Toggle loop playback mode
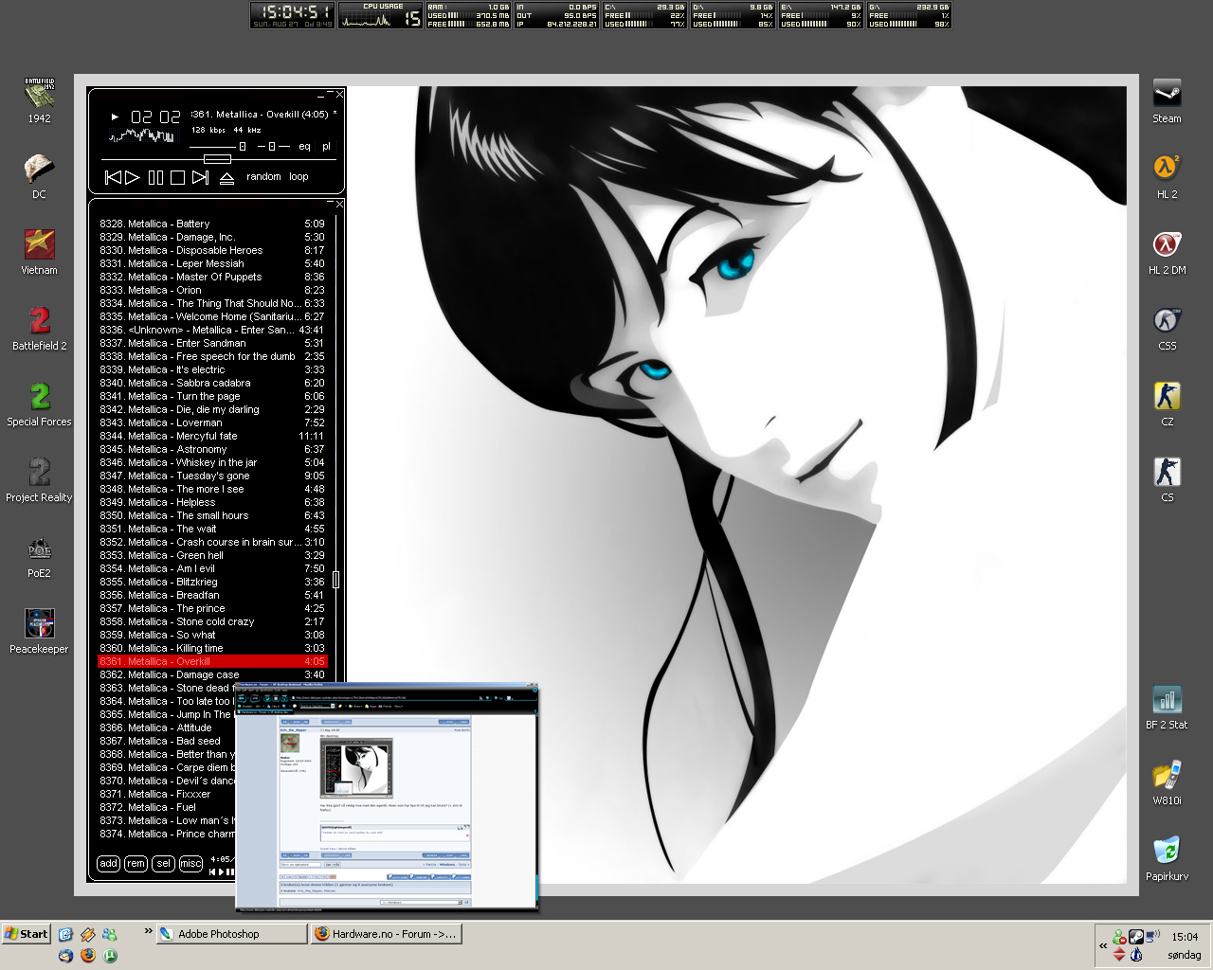Screen dimensions: 1213x970 click(x=299, y=177)
